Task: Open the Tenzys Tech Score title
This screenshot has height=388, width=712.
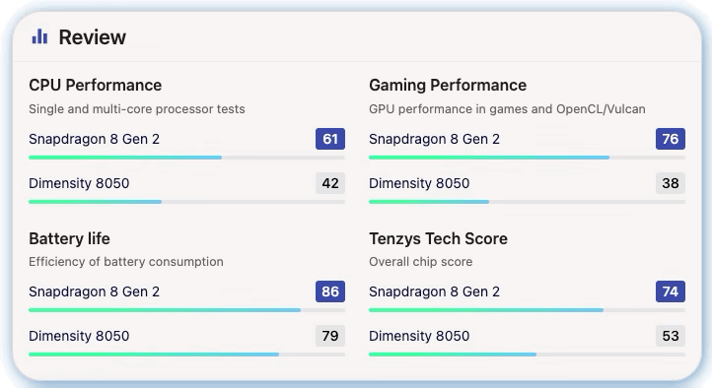Action: pos(438,238)
